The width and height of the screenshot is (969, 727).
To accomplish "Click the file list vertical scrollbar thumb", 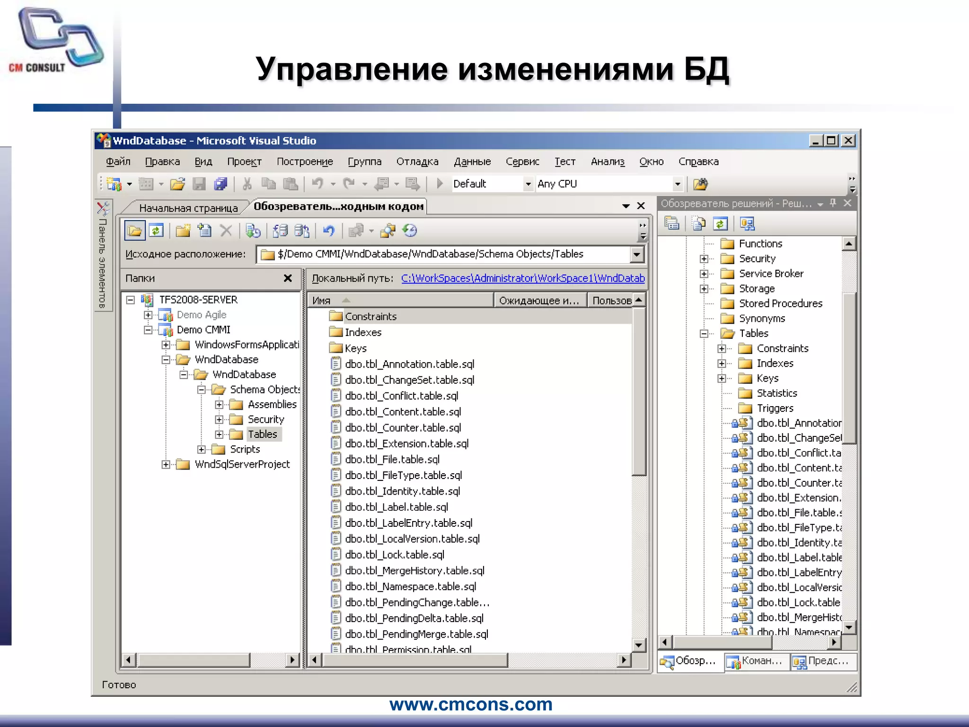I will point(639,392).
